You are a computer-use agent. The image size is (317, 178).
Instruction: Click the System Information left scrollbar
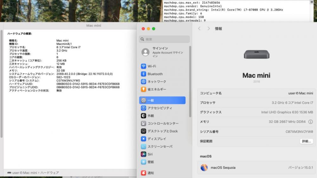point(2,84)
